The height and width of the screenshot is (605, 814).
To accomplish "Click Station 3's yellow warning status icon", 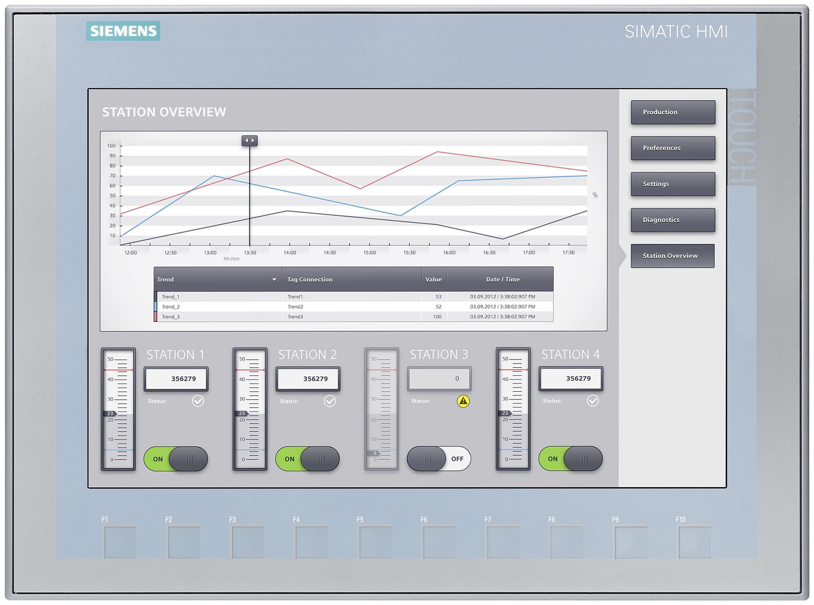I will (462, 401).
